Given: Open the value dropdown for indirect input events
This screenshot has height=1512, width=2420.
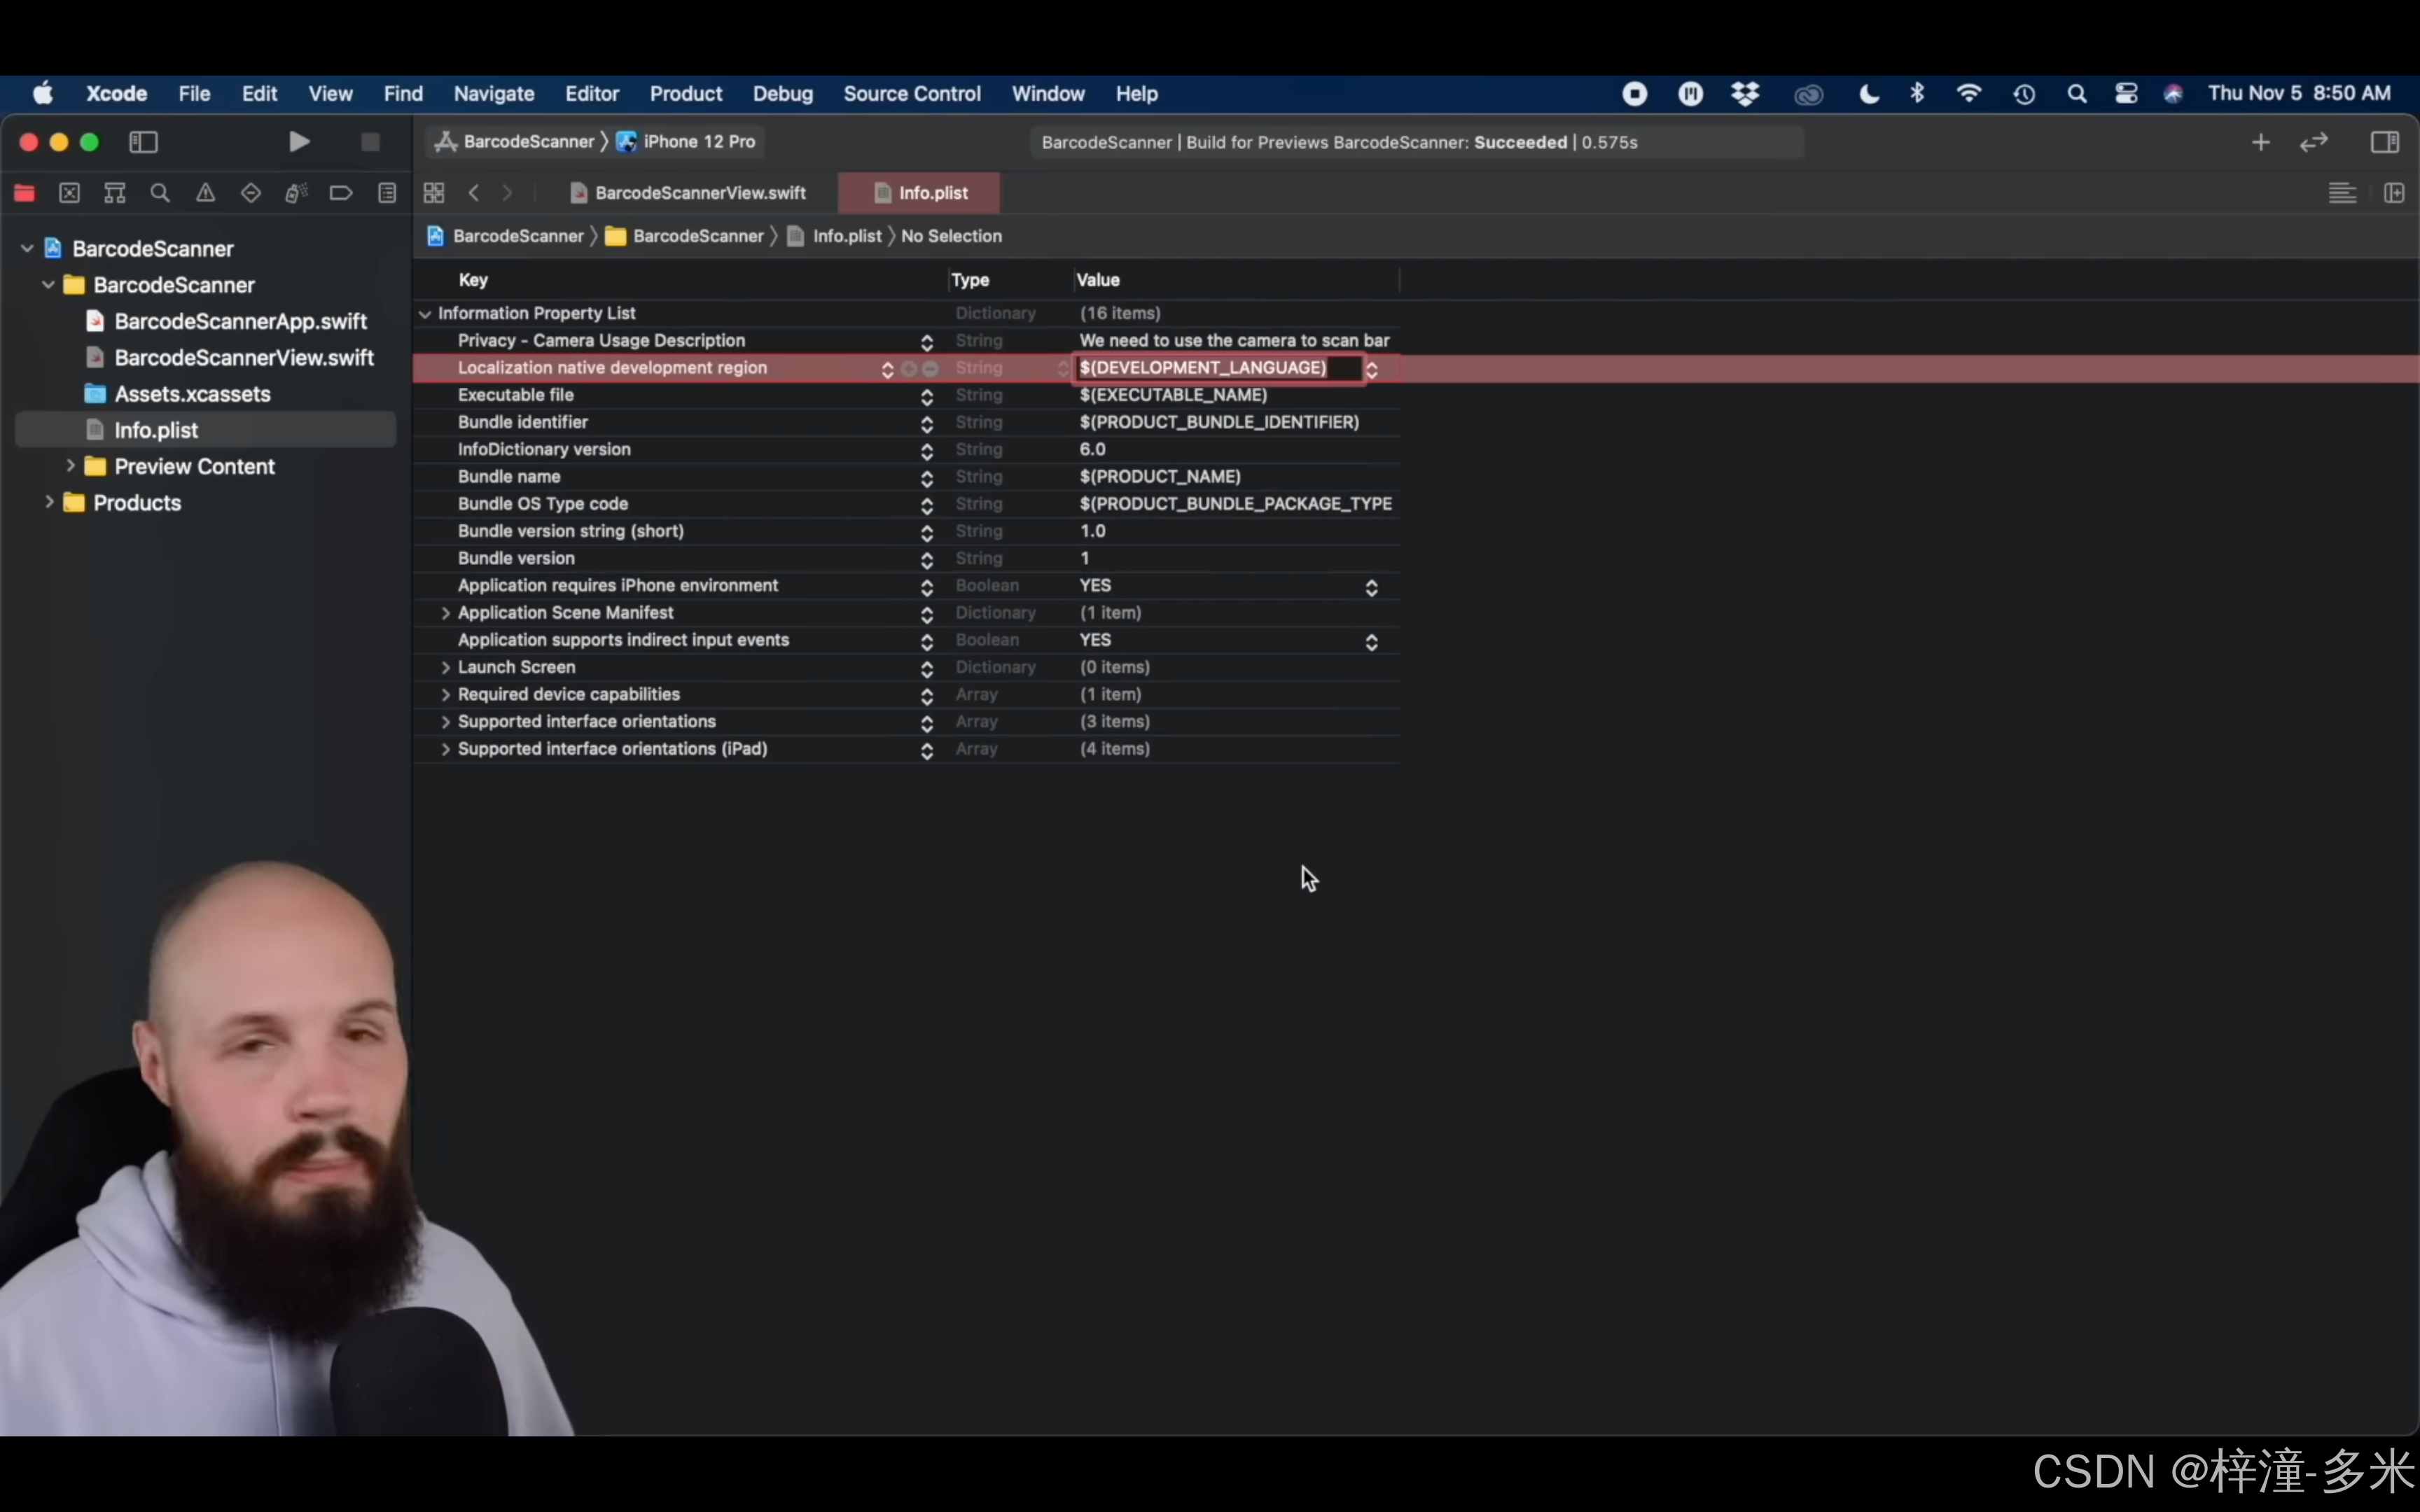Looking at the screenshot, I should (x=1371, y=641).
